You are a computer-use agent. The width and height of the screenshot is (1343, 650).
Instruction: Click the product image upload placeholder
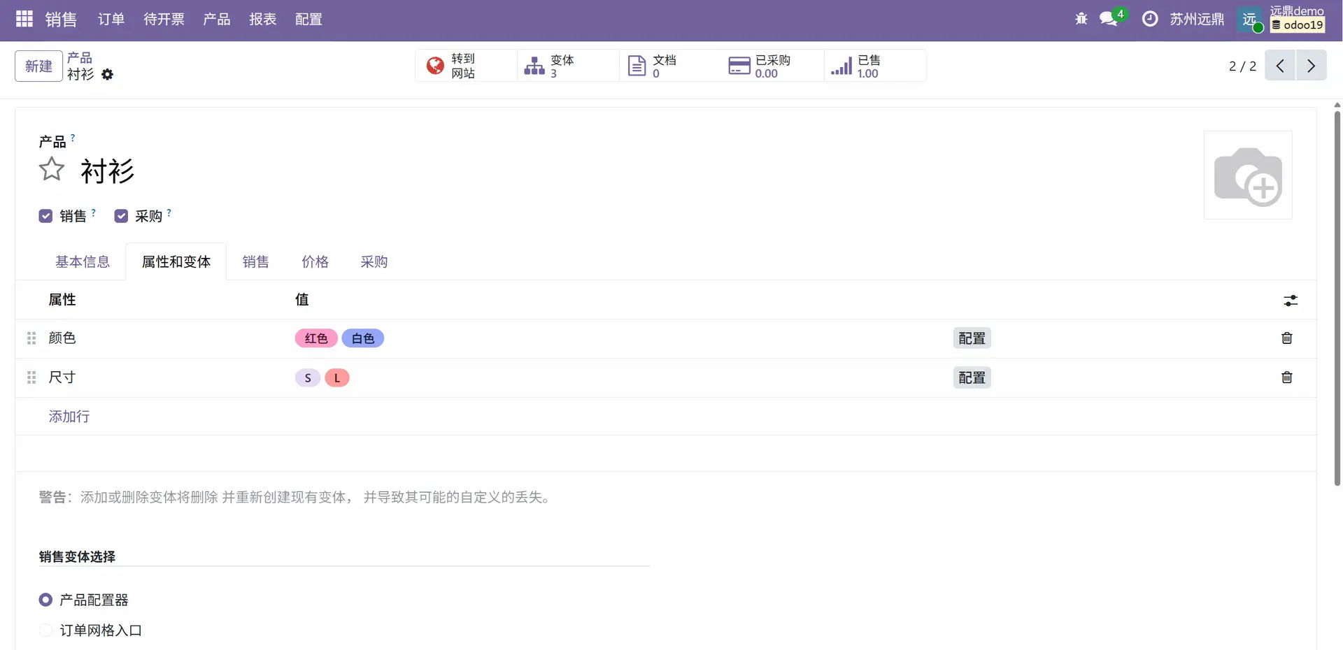click(1248, 175)
